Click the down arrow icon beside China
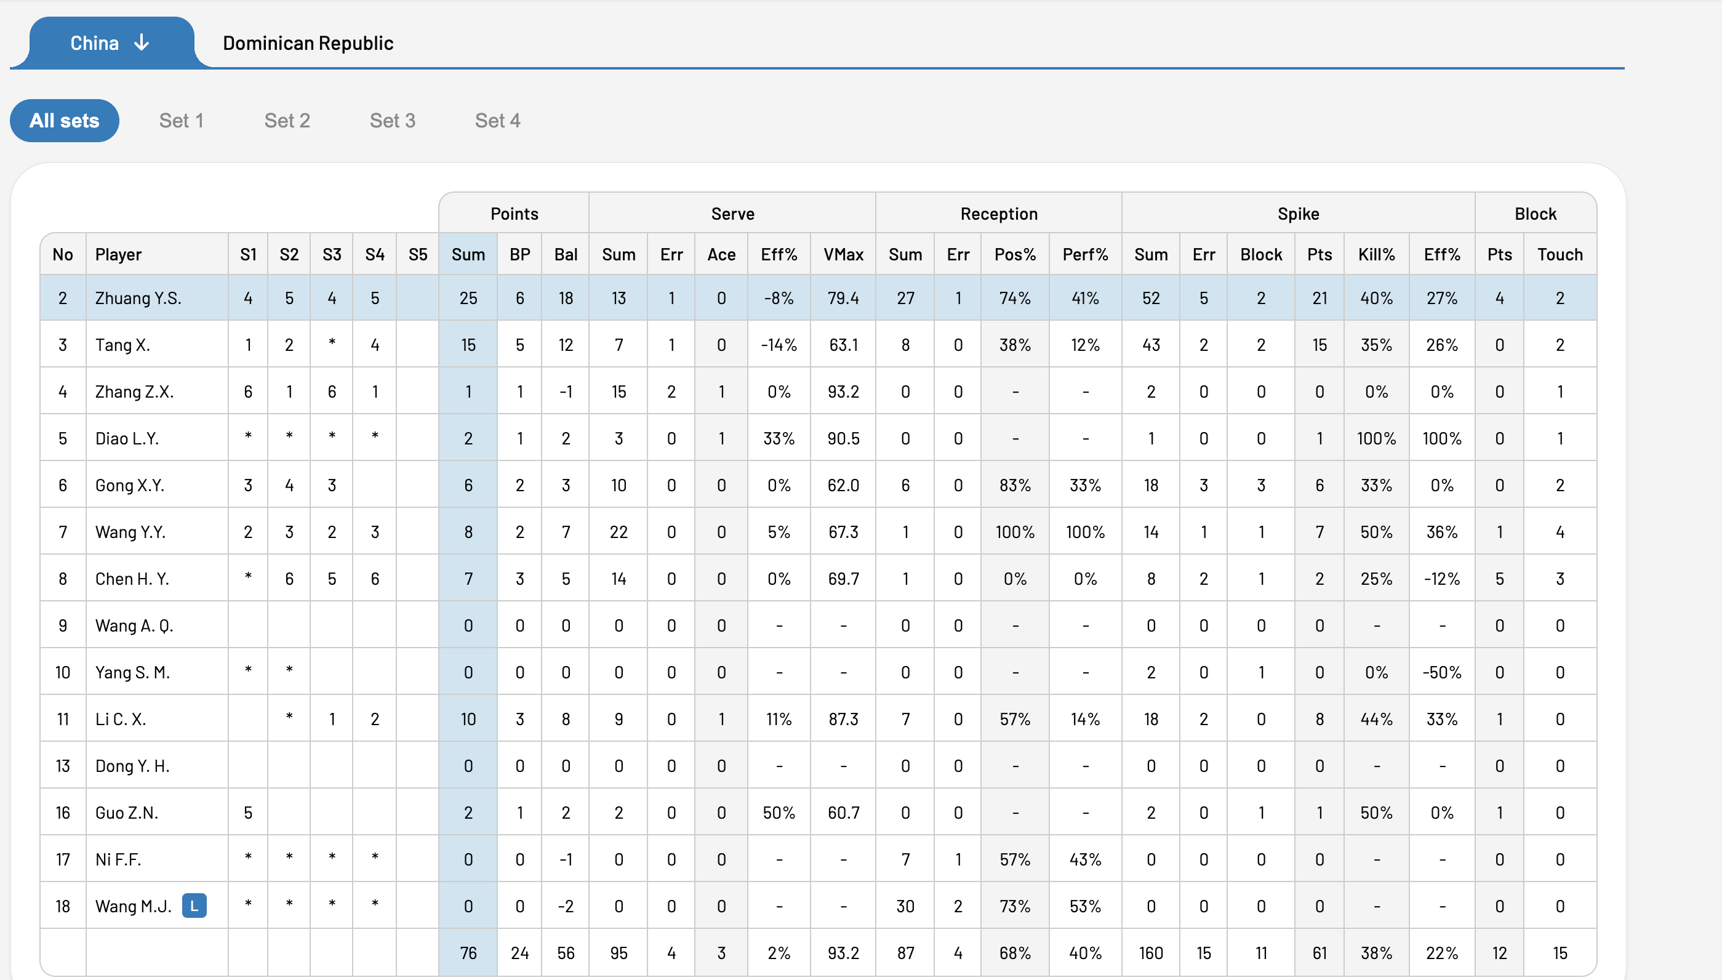Viewport: 1722px width, 980px height. pos(142,43)
